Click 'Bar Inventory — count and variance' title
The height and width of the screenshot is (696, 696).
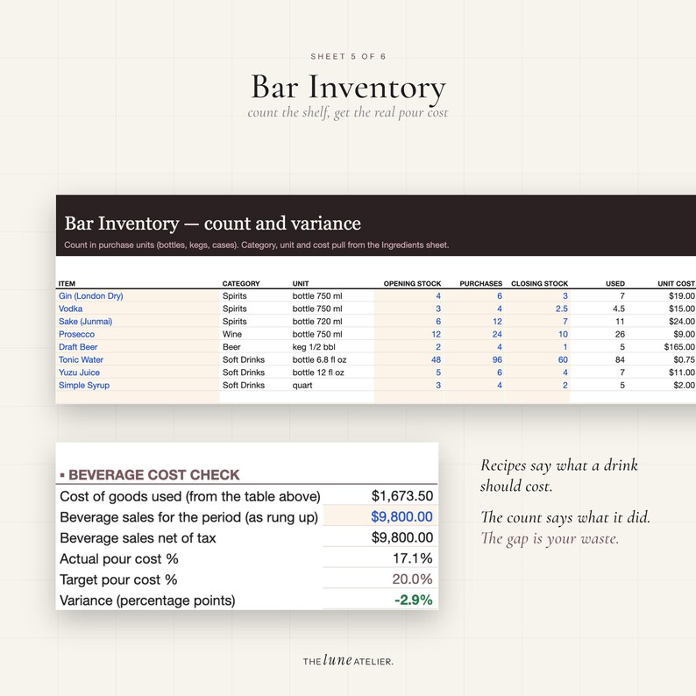tap(213, 224)
